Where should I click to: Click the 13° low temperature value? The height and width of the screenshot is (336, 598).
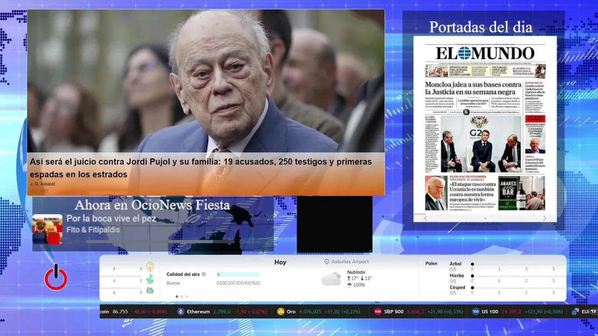(x=368, y=279)
